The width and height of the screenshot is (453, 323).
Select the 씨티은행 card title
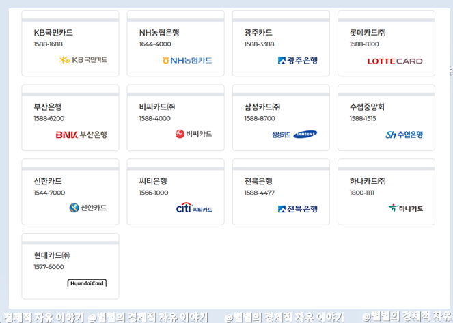coord(153,181)
